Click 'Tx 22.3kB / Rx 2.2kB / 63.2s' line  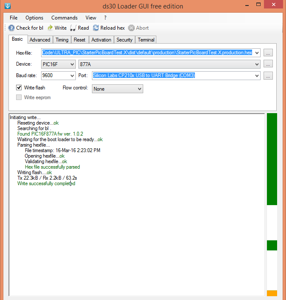pyautogui.click(x=47, y=178)
